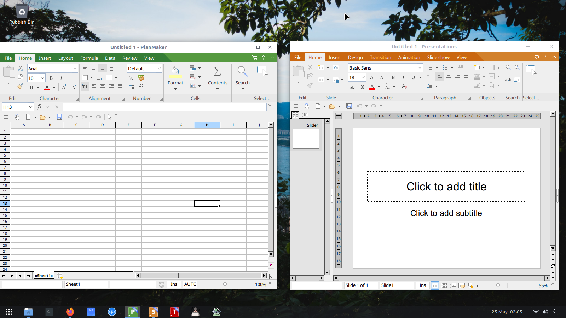Viewport: 566px width, 318px height.
Task: Click the fx function icon in PlanMaker
Action: click(x=39, y=107)
